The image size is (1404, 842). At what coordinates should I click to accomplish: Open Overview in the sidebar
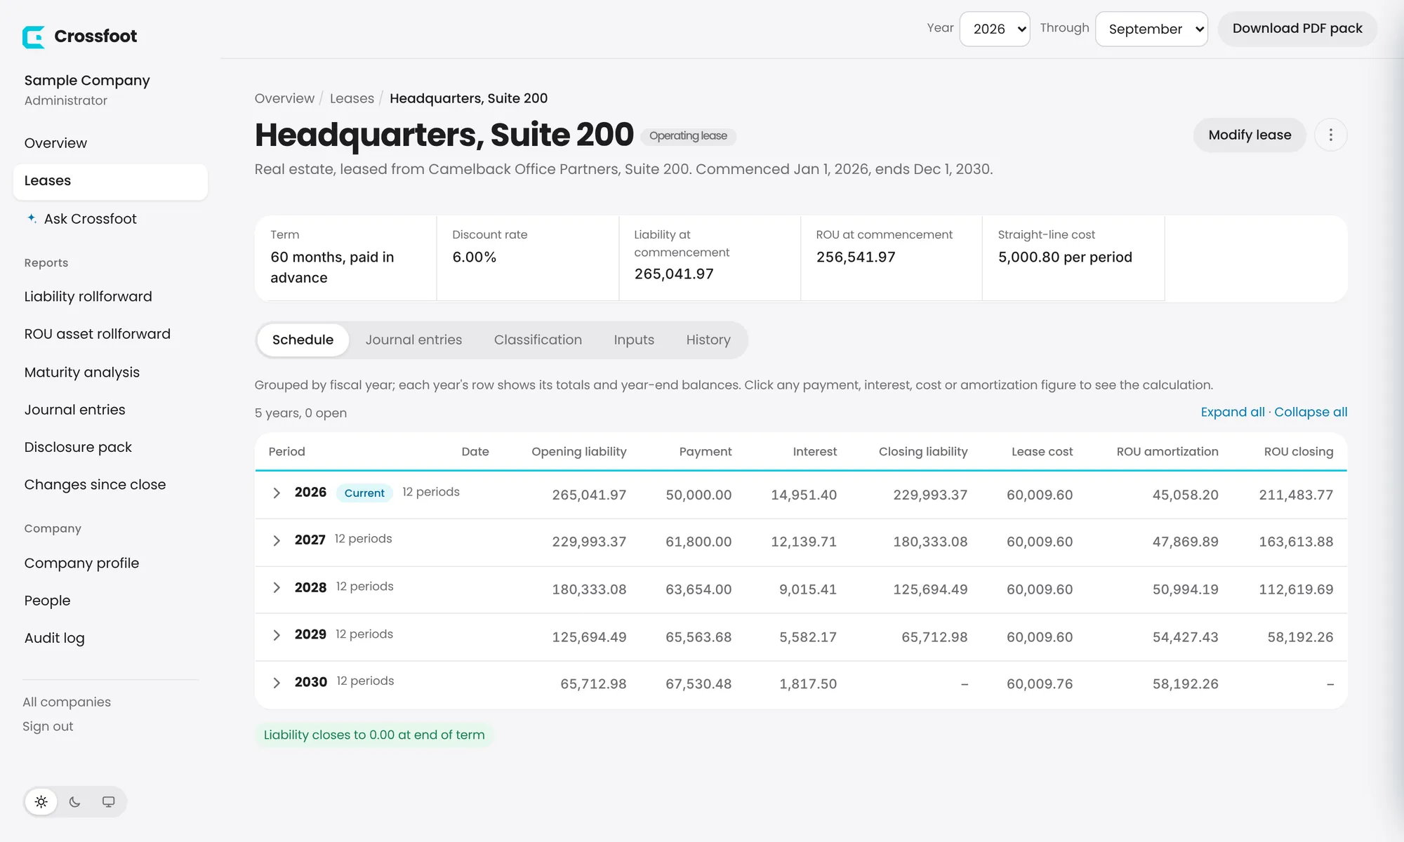coord(55,143)
